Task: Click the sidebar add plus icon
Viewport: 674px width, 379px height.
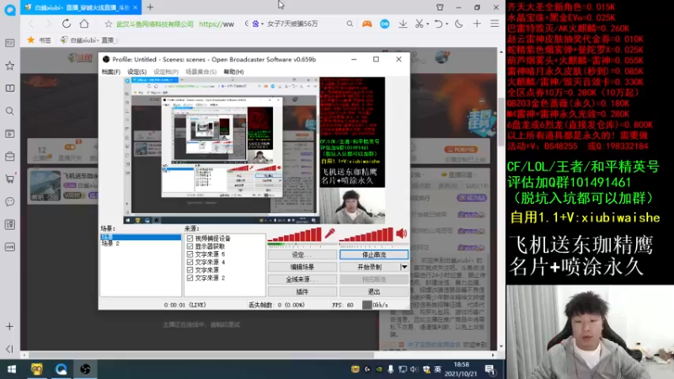Action: tap(9, 327)
